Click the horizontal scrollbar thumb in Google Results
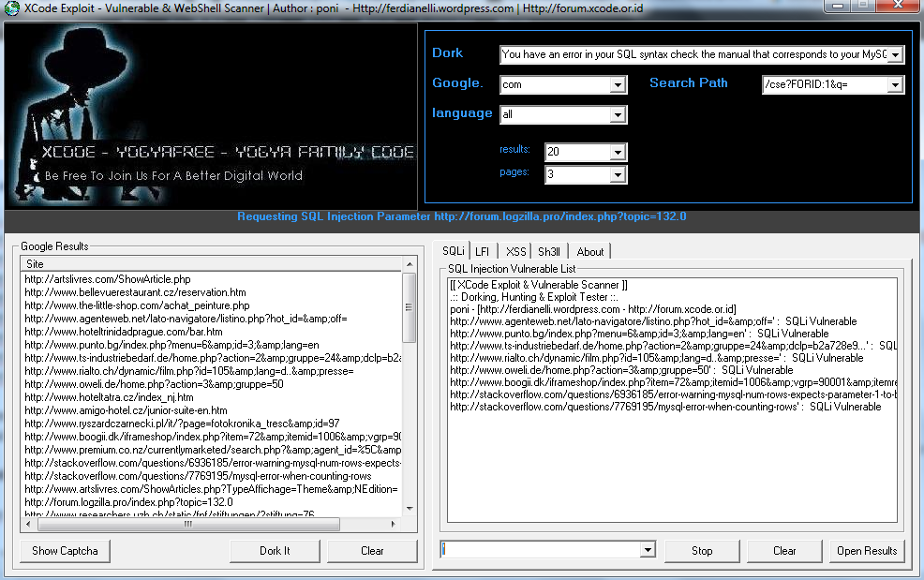The height and width of the screenshot is (580, 924). [x=188, y=524]
